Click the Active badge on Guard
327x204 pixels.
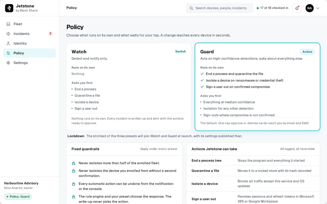[307, 52]
